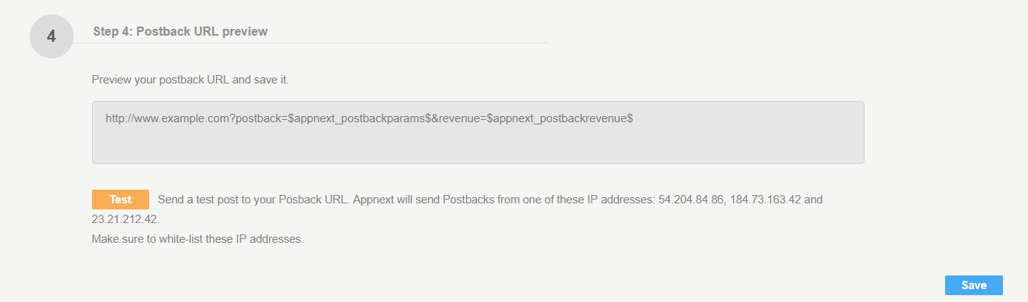The image size is (1028, 302).
Task: Click the $appnext_postbackparams$ macro in the URL
Action: click(359, 119)
